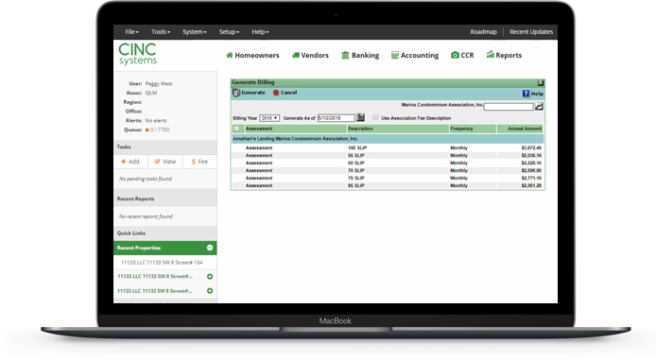Select the 60 SLIP assessment row
Viewport: 656px width, 360px height.
388,163
